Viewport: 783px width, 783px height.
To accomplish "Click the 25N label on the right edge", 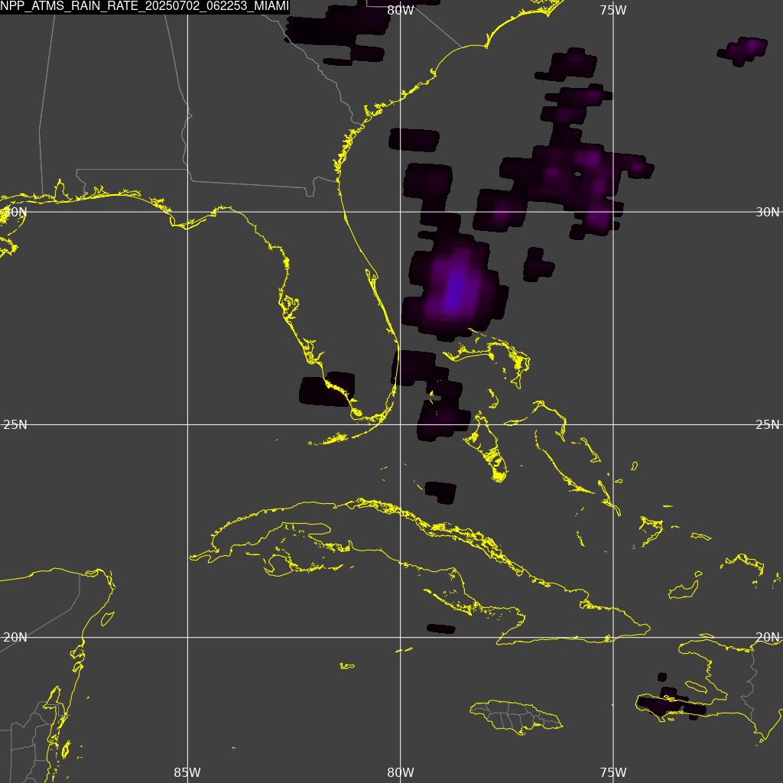I will coord(768,424).
